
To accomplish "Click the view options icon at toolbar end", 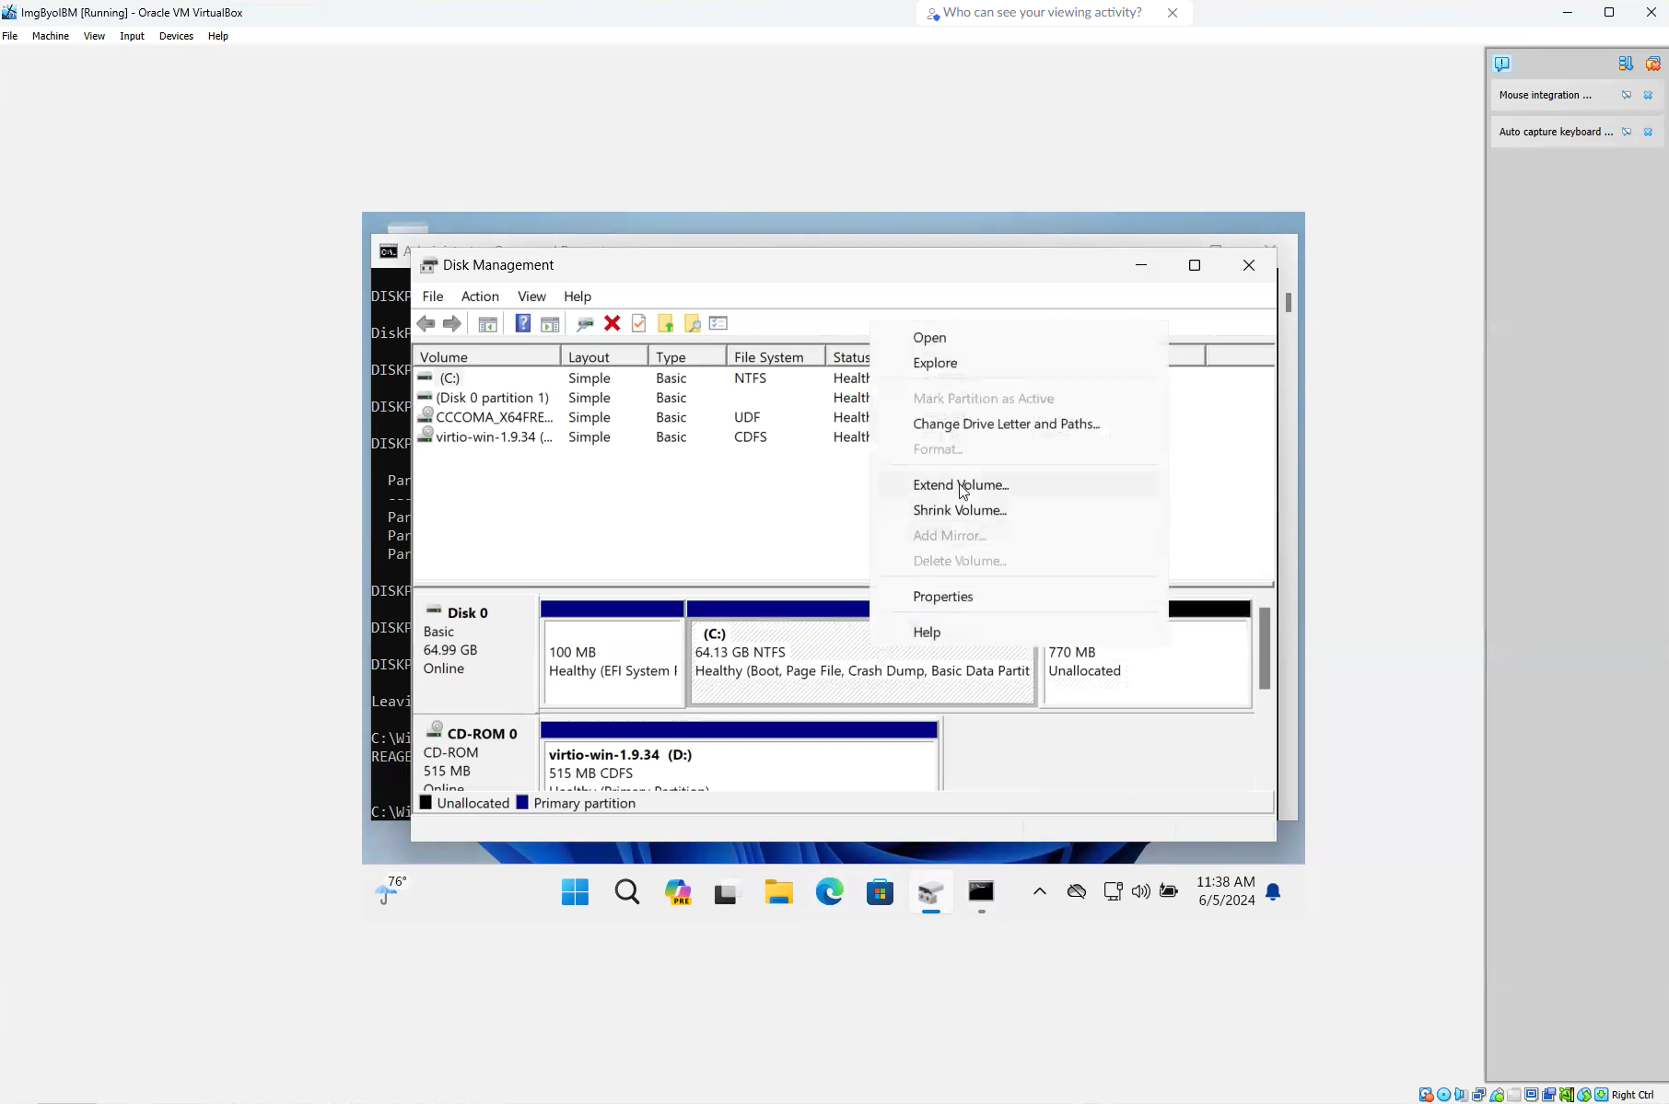I will click(718, 323).
